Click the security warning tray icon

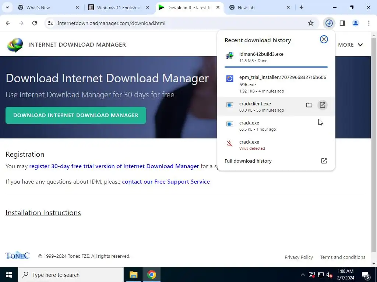pyautogui.click(x=312, y=275)
